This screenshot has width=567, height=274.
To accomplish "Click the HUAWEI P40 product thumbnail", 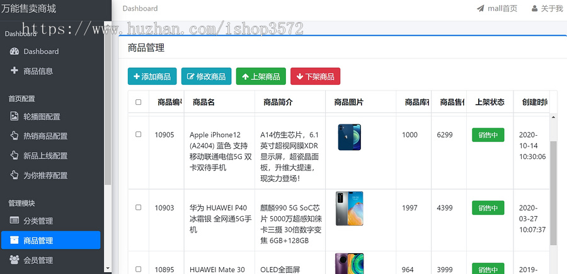I will tap(349, 209).
